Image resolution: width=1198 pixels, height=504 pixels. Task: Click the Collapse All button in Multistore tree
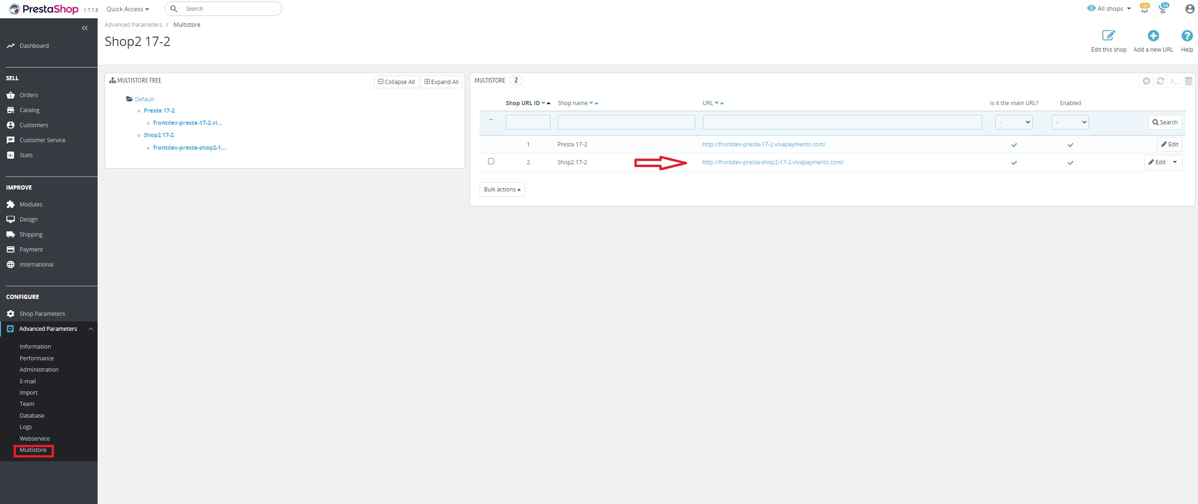coord(396,82)
